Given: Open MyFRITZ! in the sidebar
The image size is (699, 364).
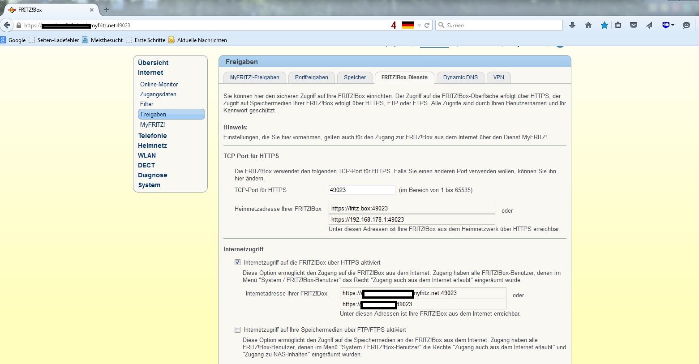Looking at the screenshot, I should coord(152,124).
